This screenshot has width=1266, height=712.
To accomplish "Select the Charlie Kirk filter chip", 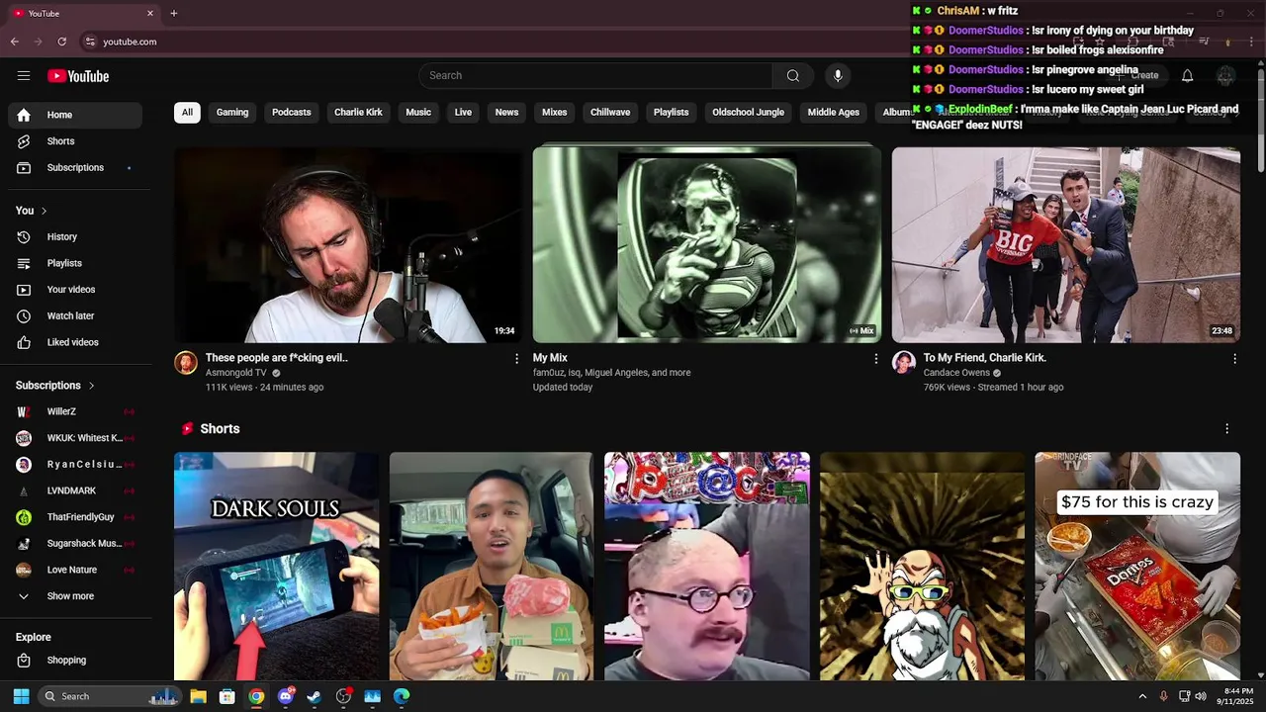I will coord(358,113).
